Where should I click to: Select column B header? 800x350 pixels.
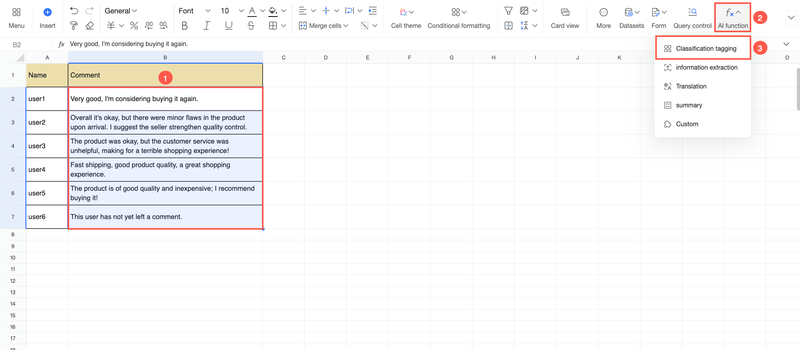pos(165,57)
